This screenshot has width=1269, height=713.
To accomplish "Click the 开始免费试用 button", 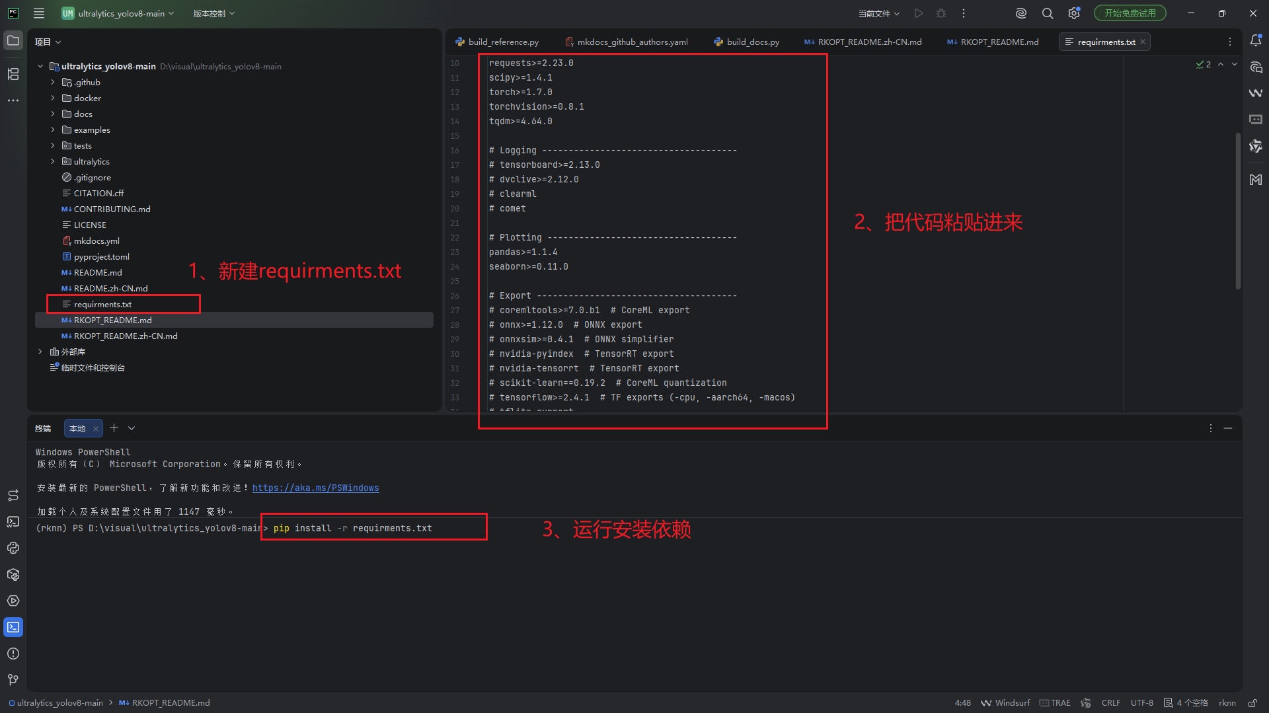I will [1130, 13].
